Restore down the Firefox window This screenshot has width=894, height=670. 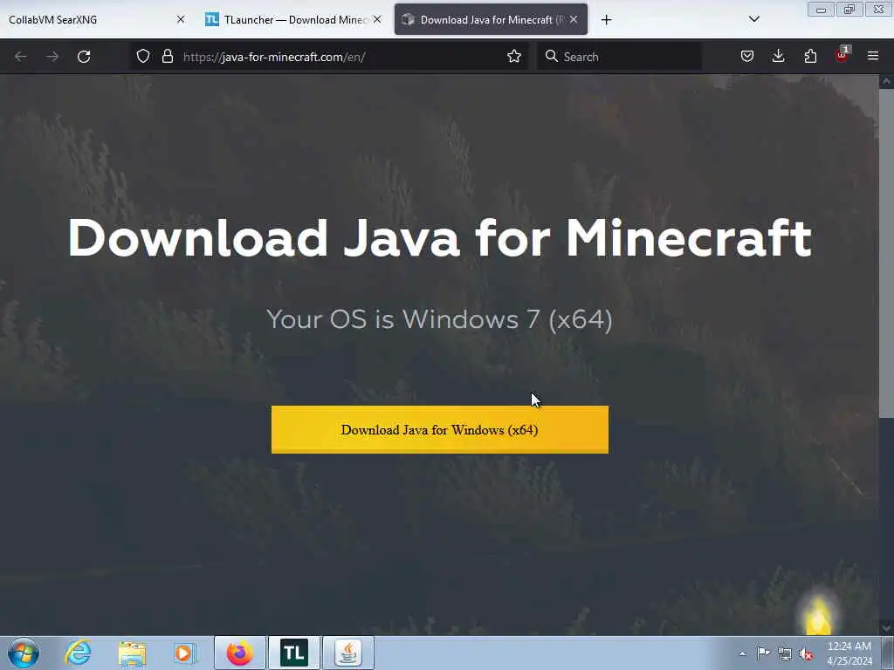(x=849, y=10)
